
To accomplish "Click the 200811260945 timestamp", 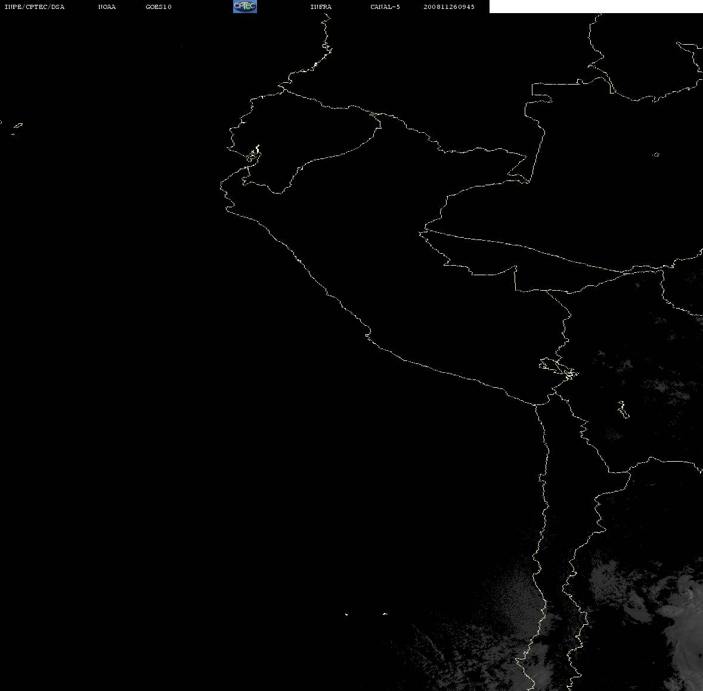I will point(449,7).
